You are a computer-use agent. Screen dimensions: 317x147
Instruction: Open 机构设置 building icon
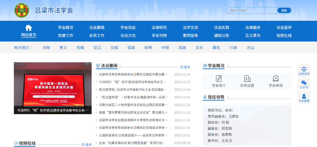pos(247,78)
